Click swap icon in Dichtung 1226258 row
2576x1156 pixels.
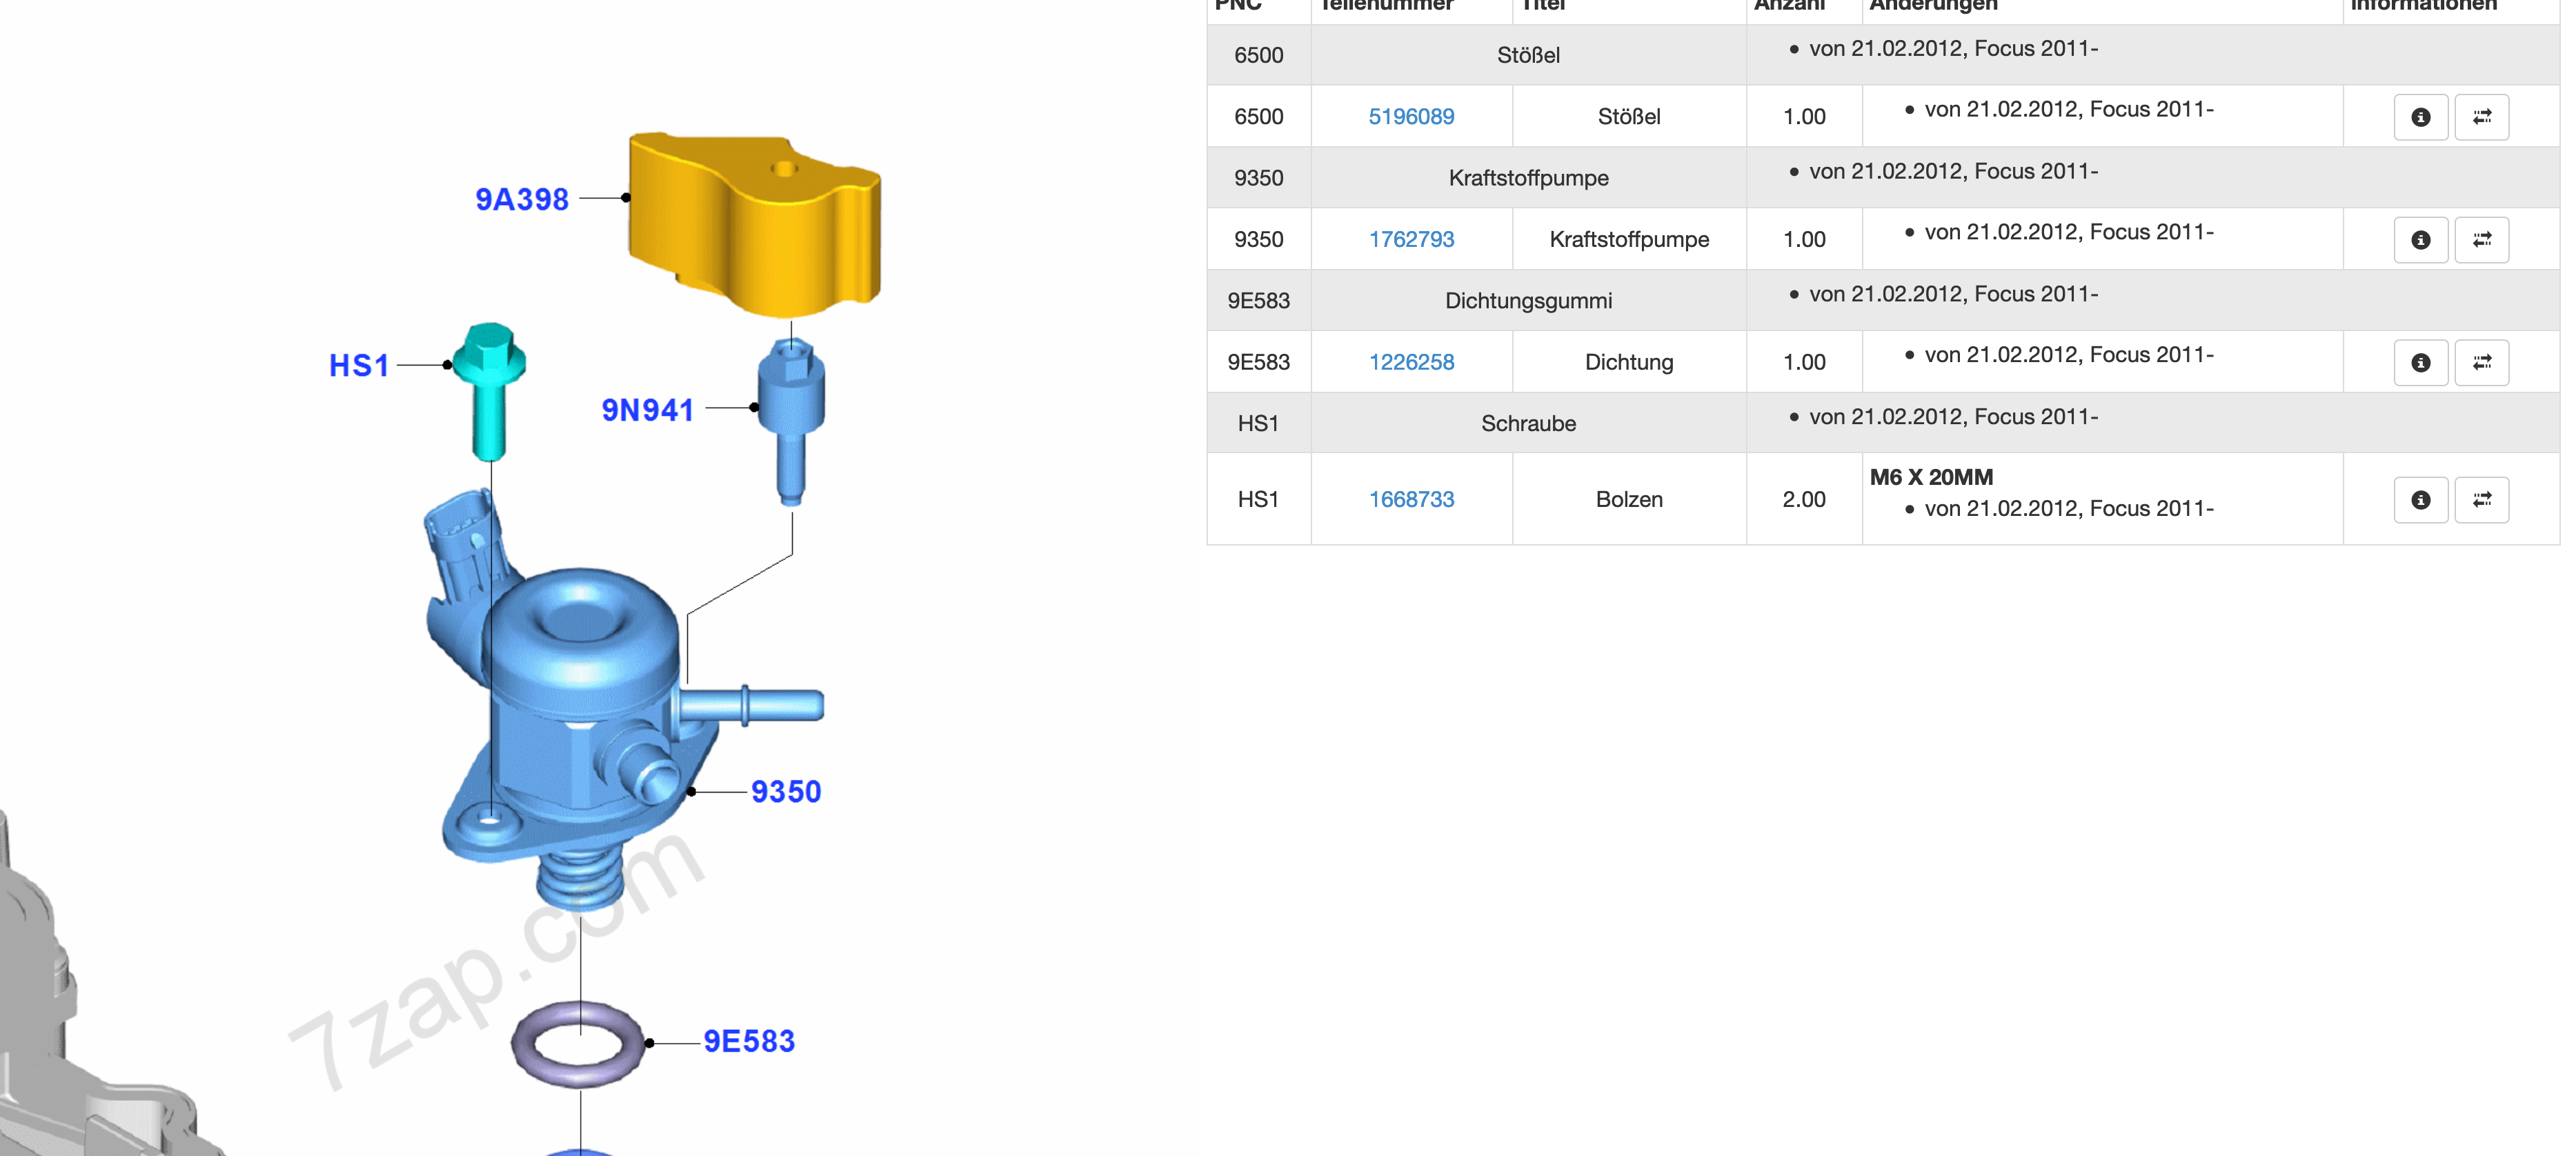[x=2481, y=363]
